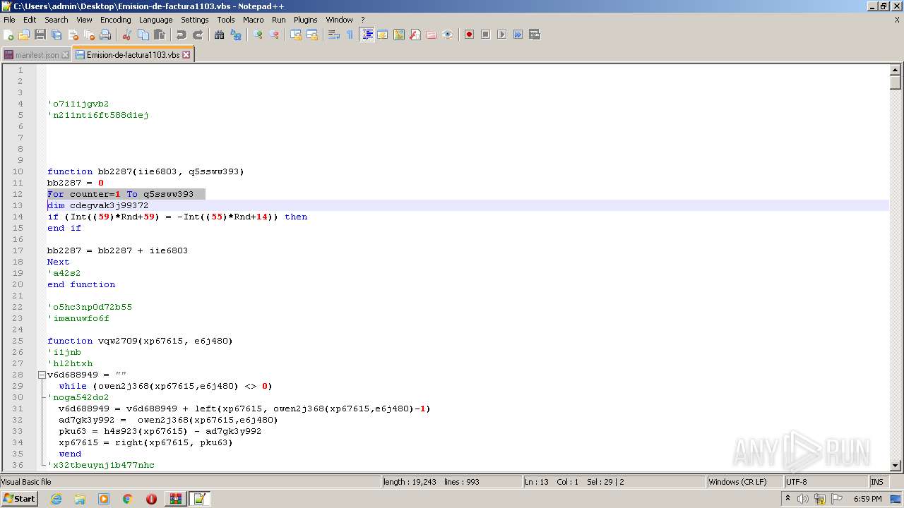Image resolution: width=904 pixels, height=508 pixels.
Task: Click the Close file toolbar icon
Action: pos(73,35)
